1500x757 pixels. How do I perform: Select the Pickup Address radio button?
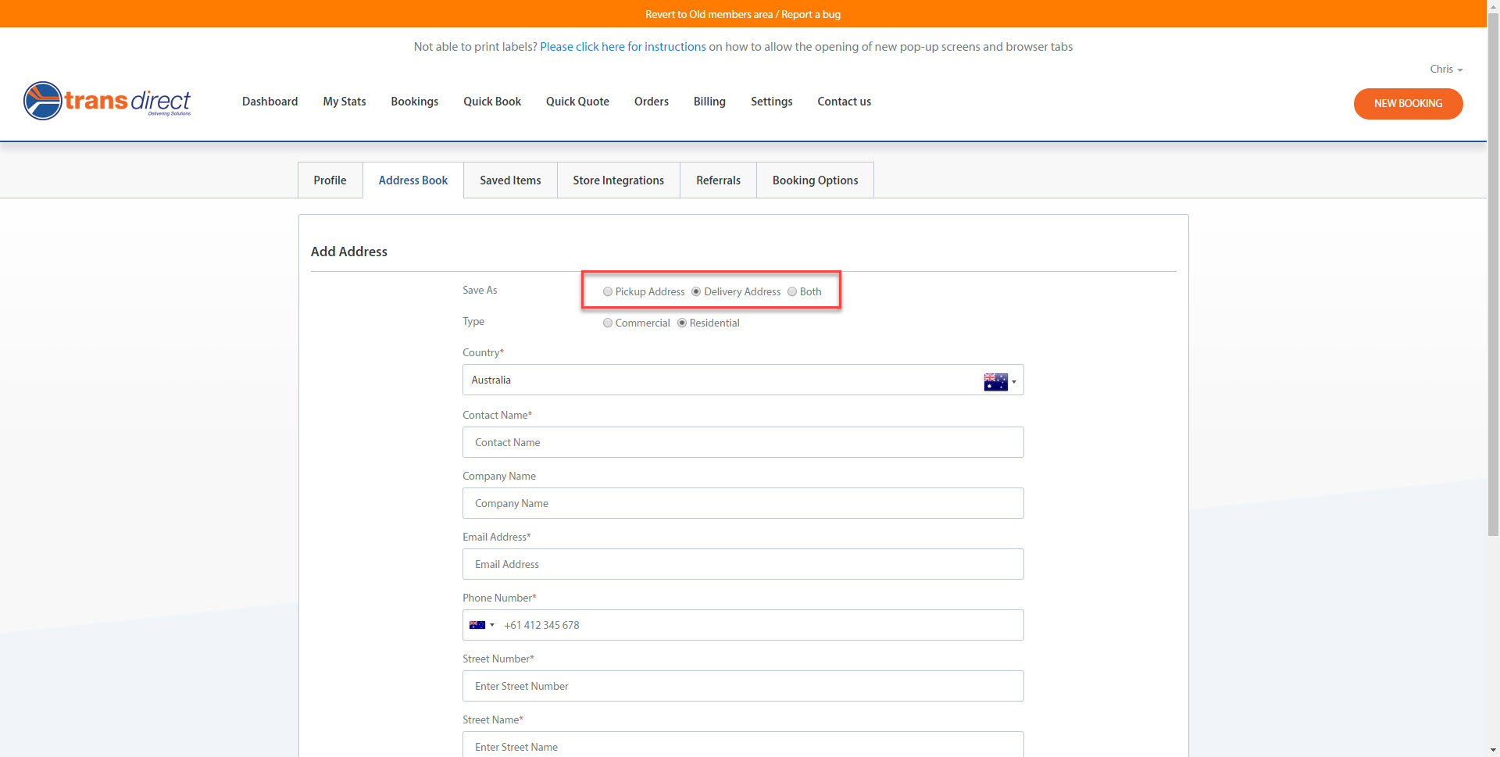[x=608, y=291]
